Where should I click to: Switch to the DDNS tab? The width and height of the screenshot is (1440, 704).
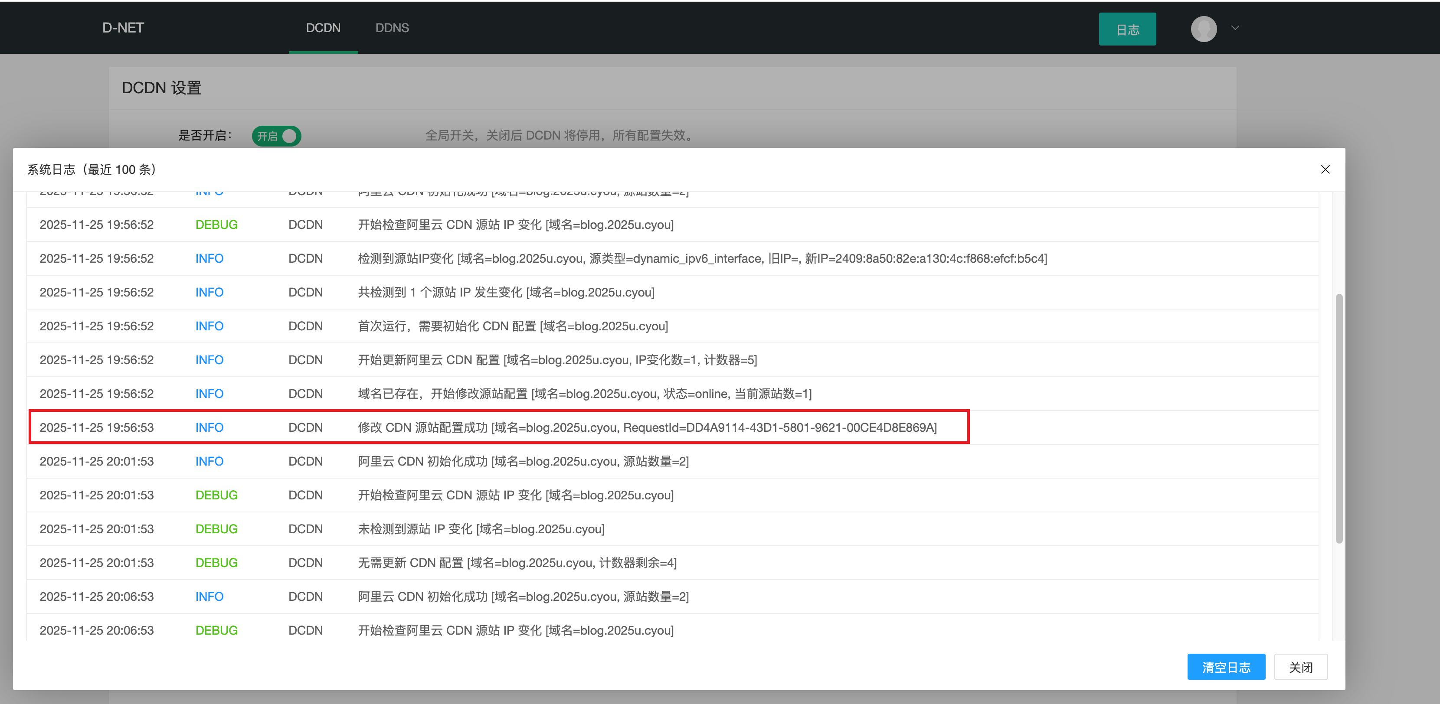(x=393, y=27)
